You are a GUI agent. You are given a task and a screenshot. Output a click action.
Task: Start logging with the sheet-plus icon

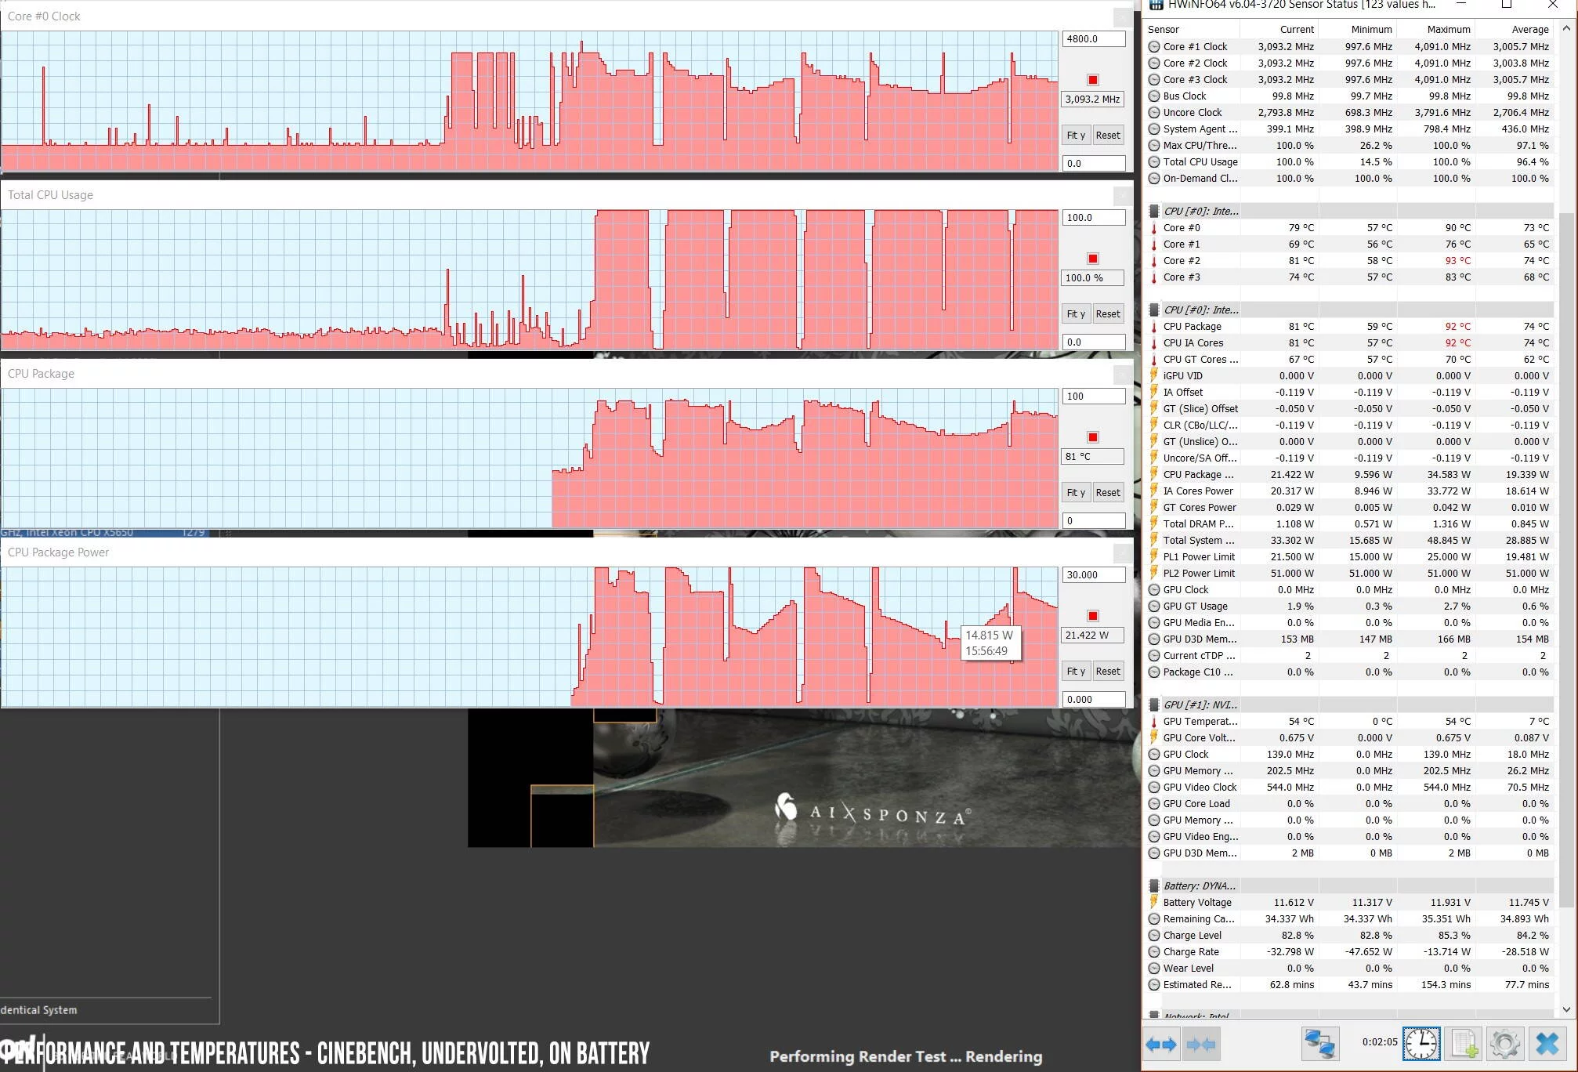click(x=1464, y=1044)
